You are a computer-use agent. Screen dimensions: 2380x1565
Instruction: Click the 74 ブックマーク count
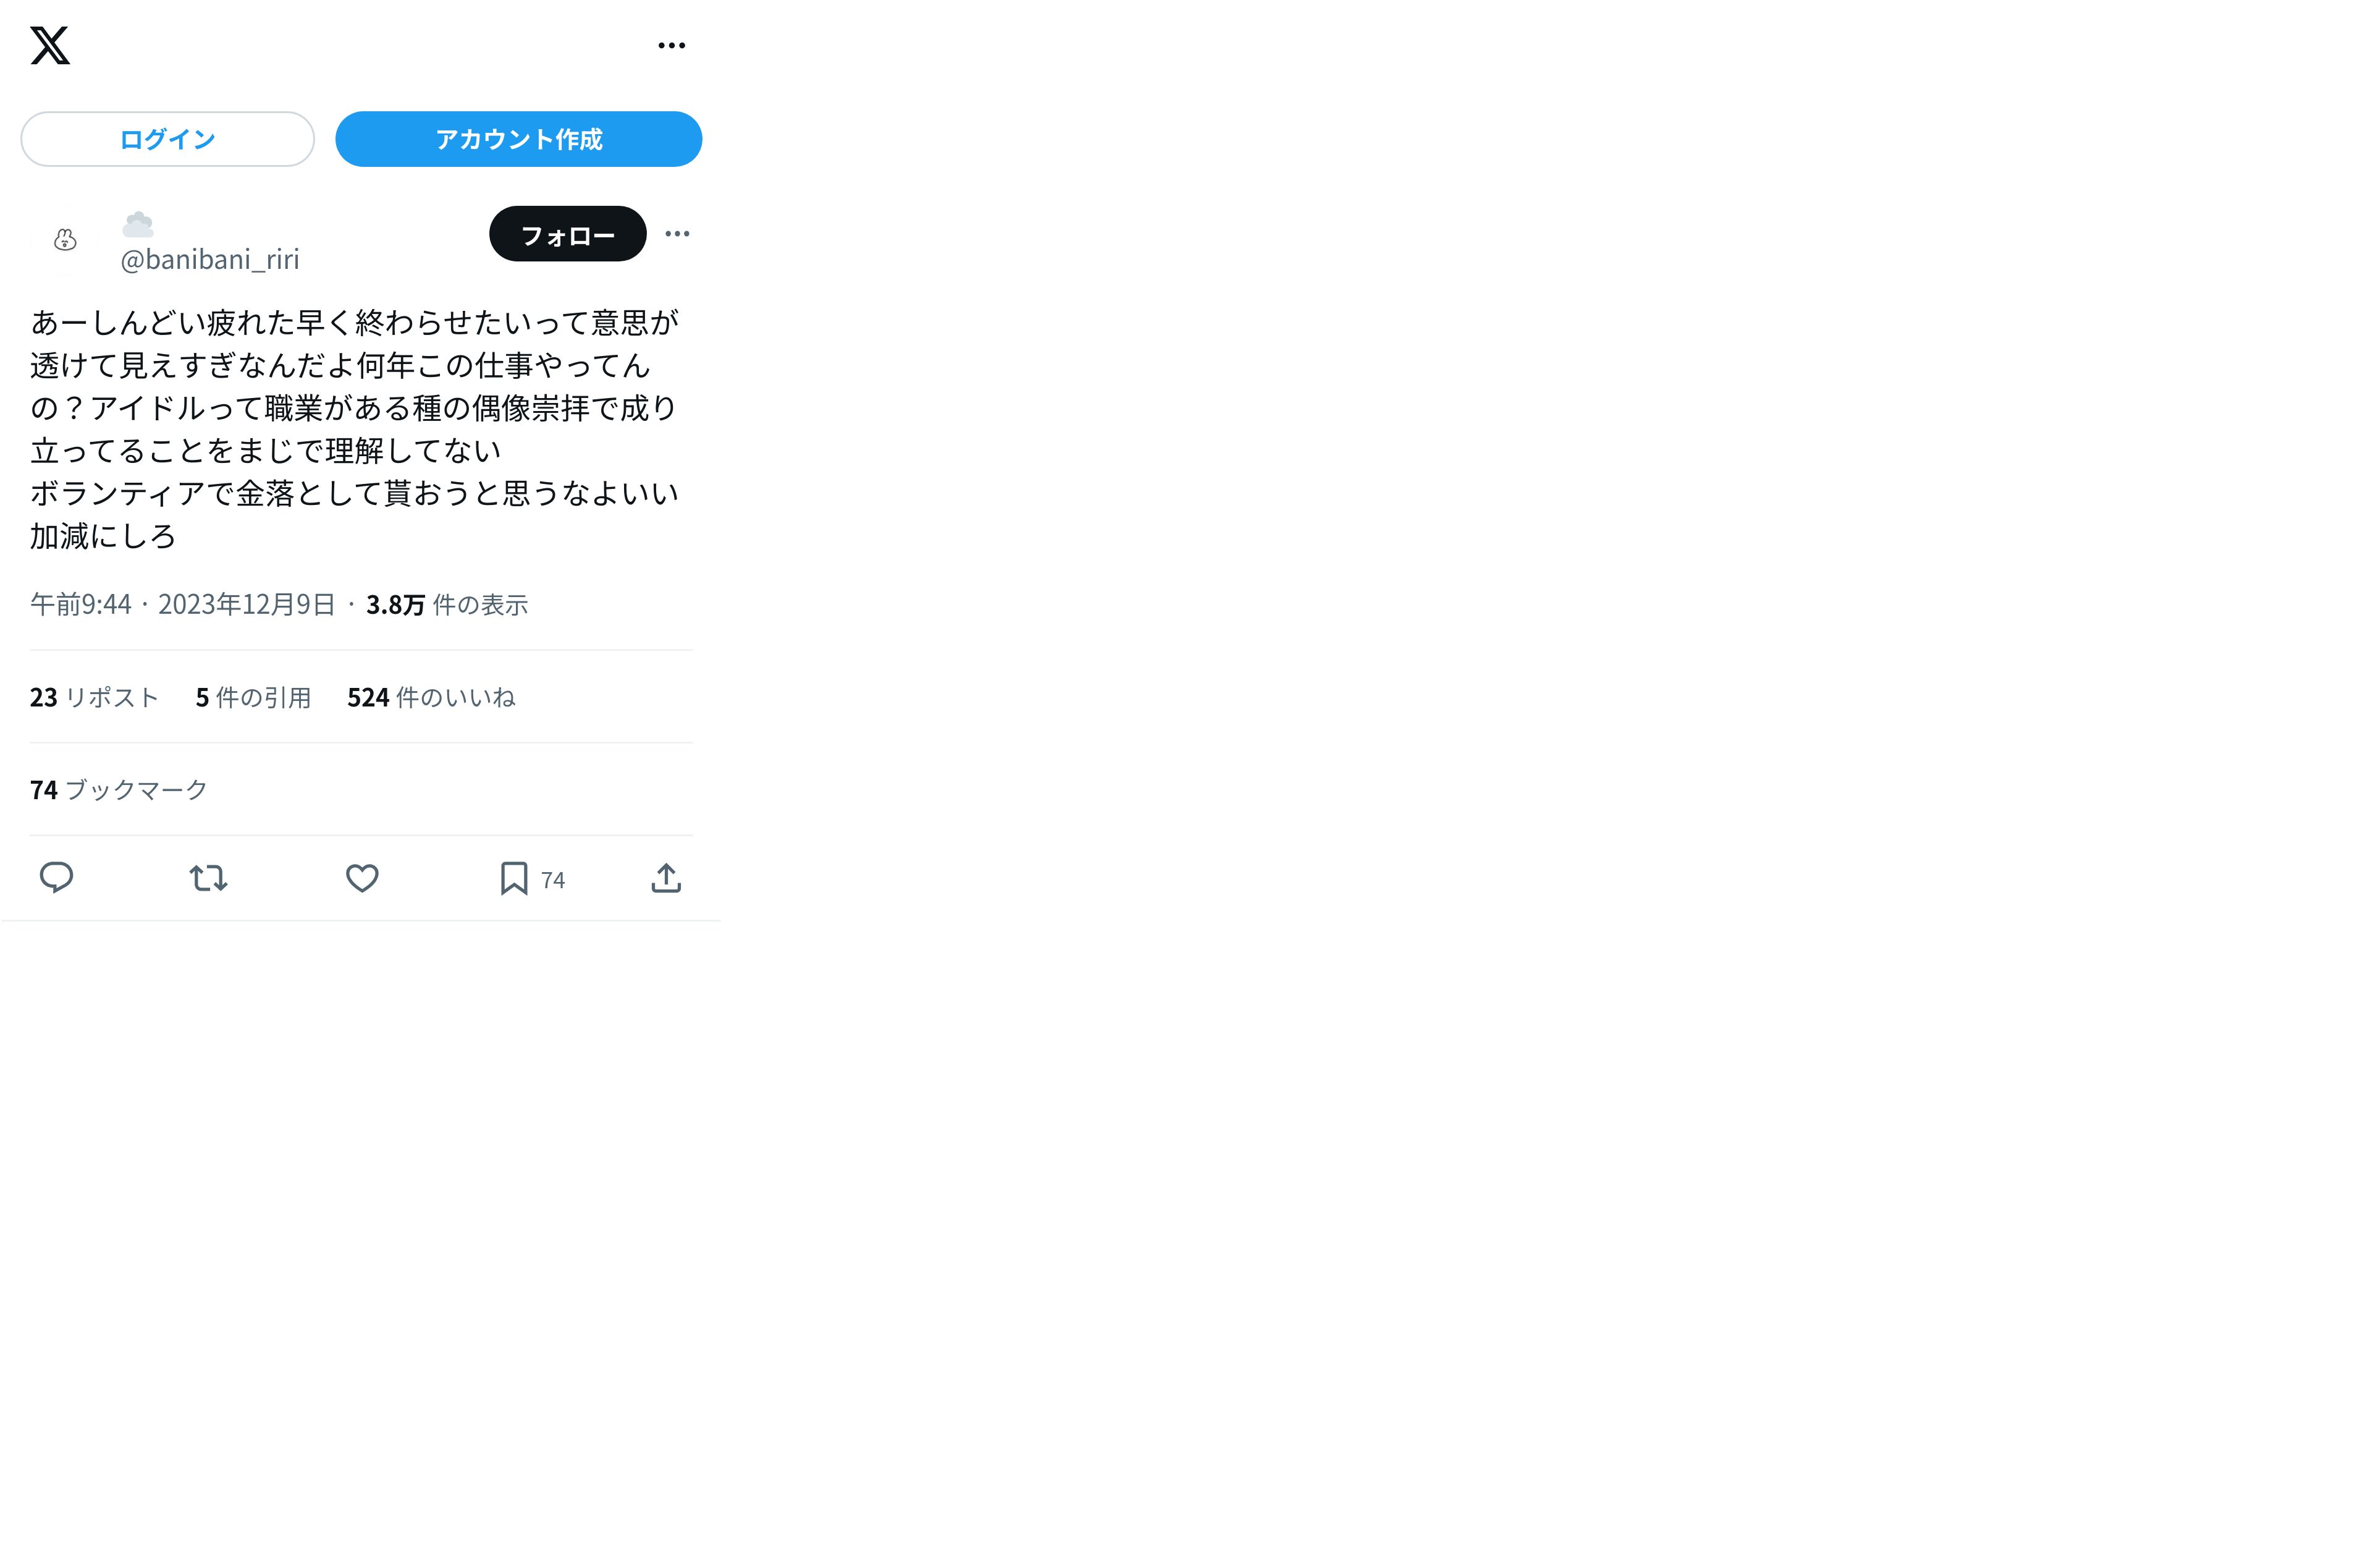[x=119, y=791]
